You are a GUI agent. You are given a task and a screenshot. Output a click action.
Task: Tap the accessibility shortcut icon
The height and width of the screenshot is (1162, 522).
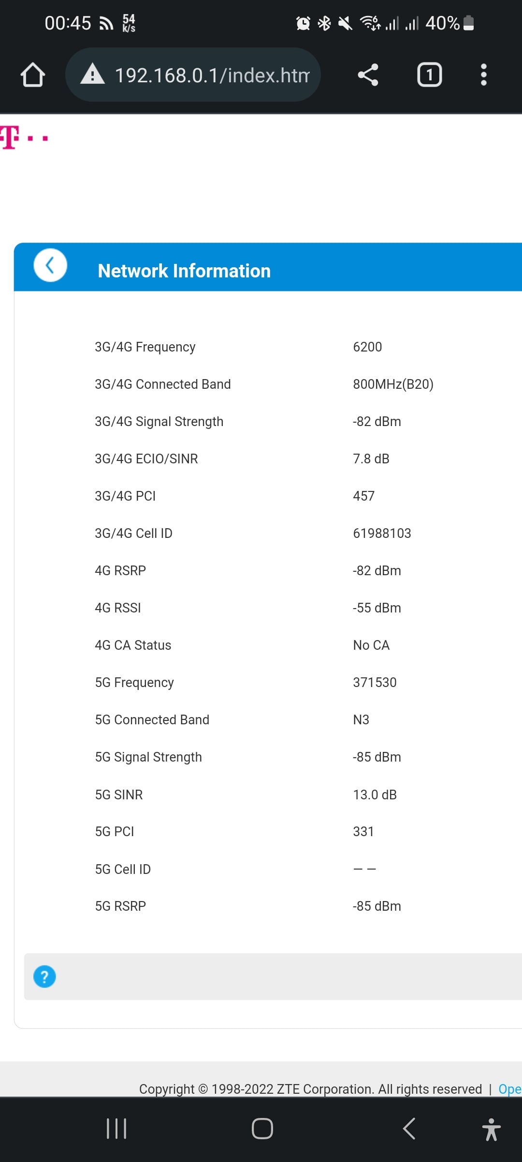click(491, 1129)
